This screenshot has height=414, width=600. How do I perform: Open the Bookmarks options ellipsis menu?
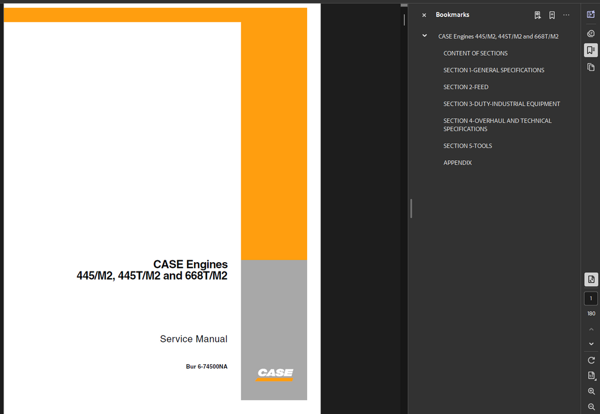tap(567, 15)
